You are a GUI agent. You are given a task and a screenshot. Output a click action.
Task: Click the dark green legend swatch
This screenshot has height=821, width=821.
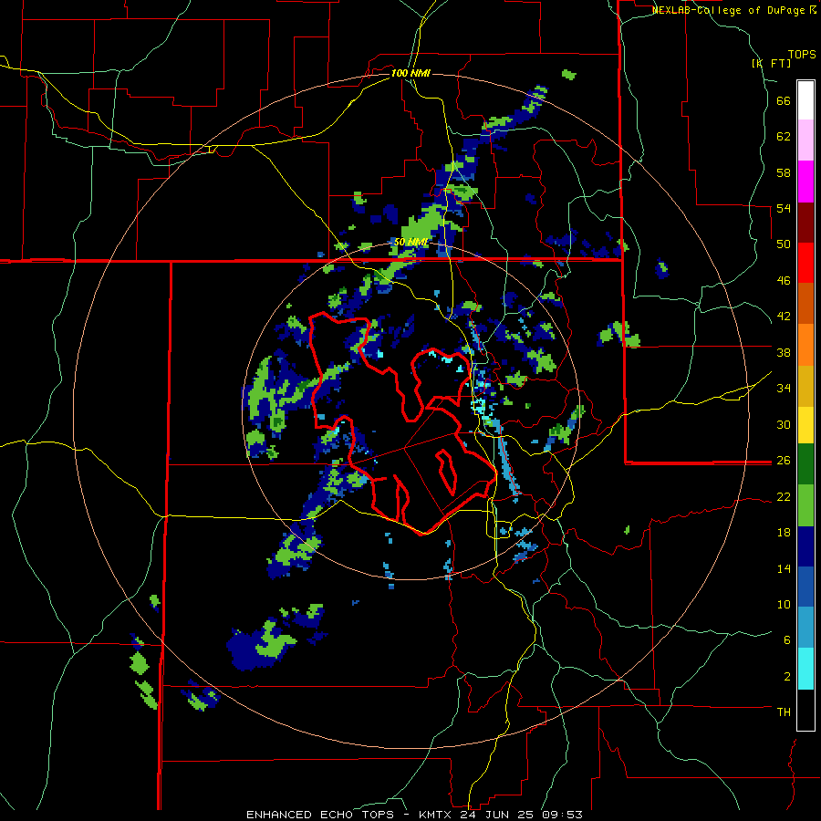coord(805,464)
